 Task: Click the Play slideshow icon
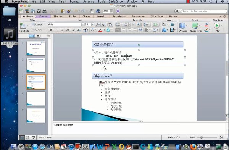tap(217, 26)
